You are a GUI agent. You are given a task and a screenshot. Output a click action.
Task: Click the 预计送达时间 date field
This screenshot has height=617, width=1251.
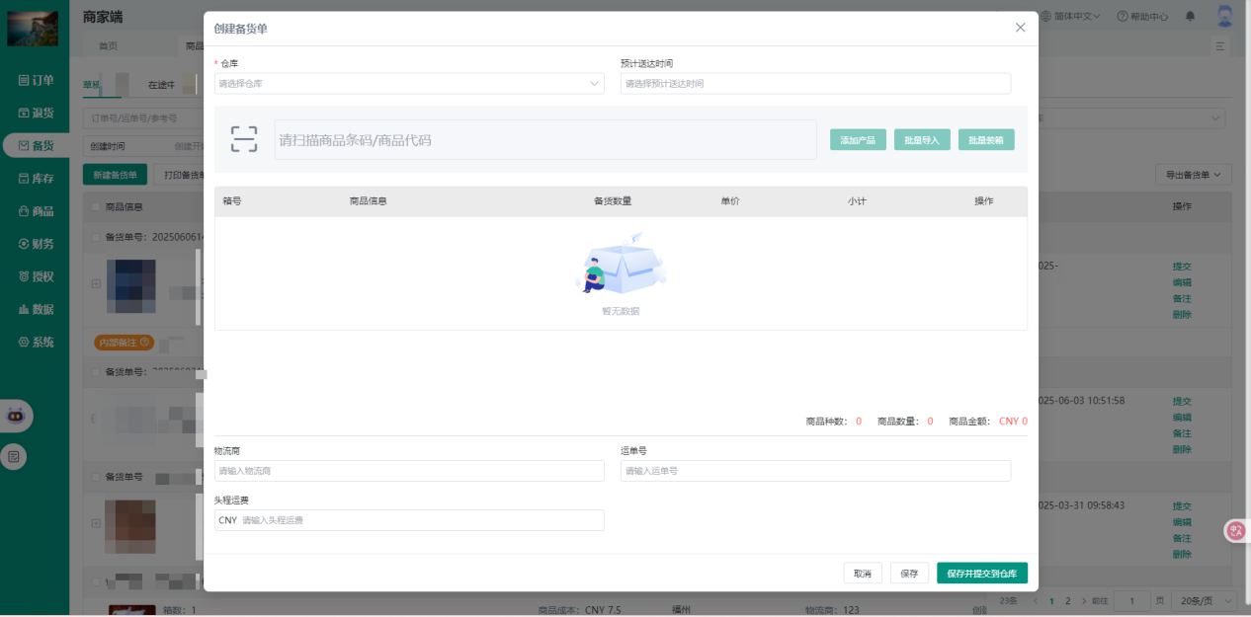[814, 84]
